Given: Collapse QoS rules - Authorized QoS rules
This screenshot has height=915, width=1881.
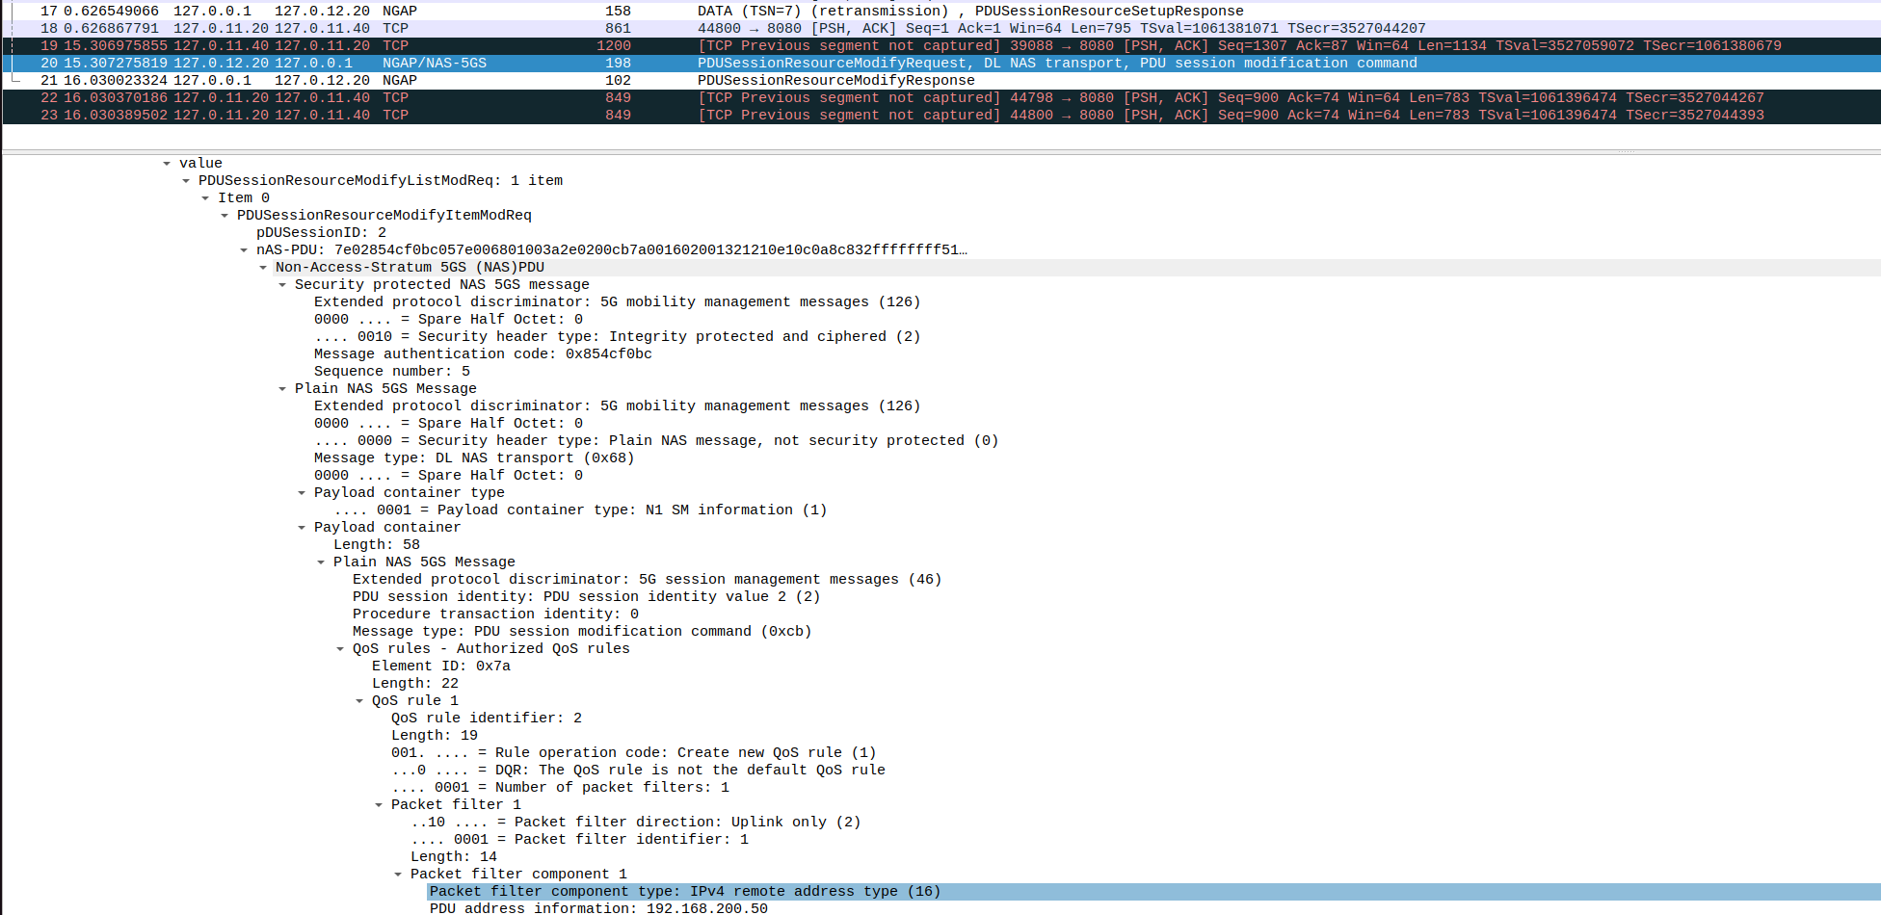Looking at the screenshot, I should [340, 648].
